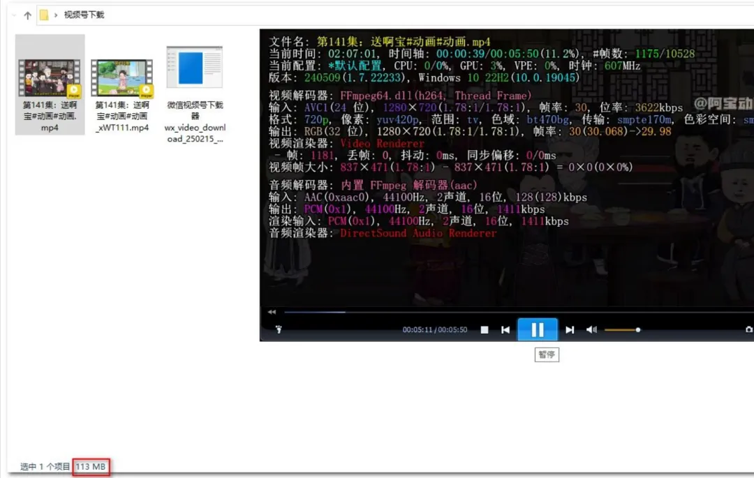Click the breadcrumb chevron before 视频号下载

point(56,15)
